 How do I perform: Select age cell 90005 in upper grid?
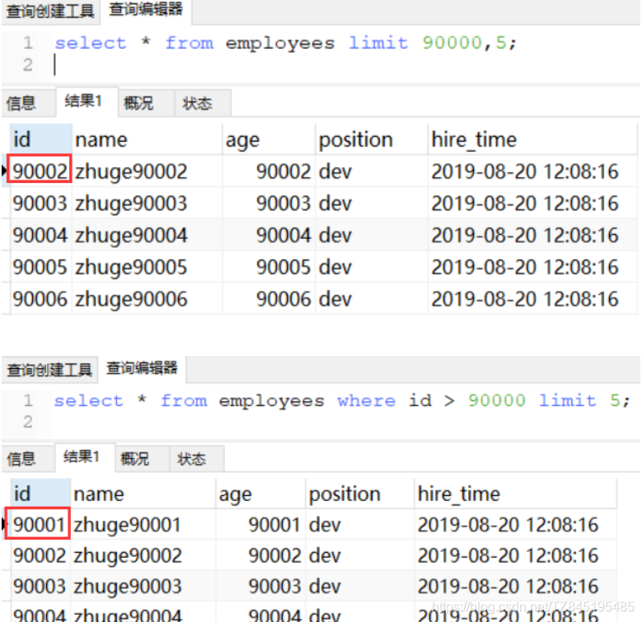269,267
